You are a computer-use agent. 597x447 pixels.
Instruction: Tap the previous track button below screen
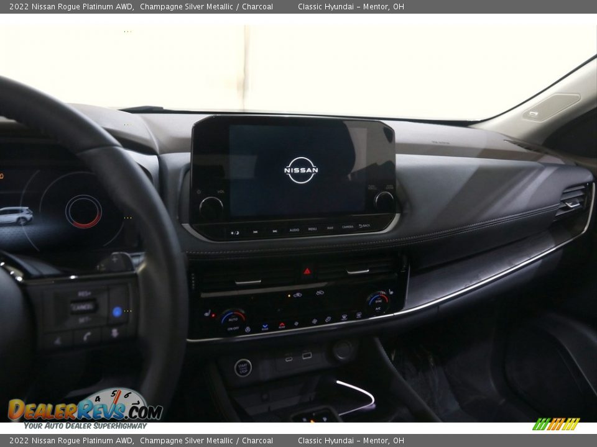tap(255, 232)
